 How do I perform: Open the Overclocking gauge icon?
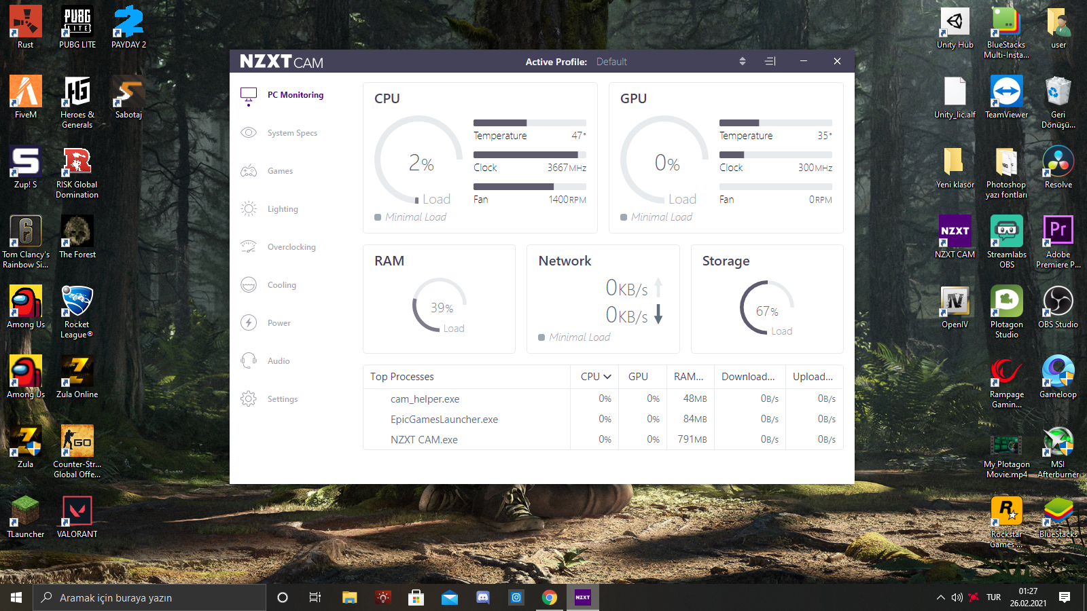pyautogui.click(x=249, y=246)
